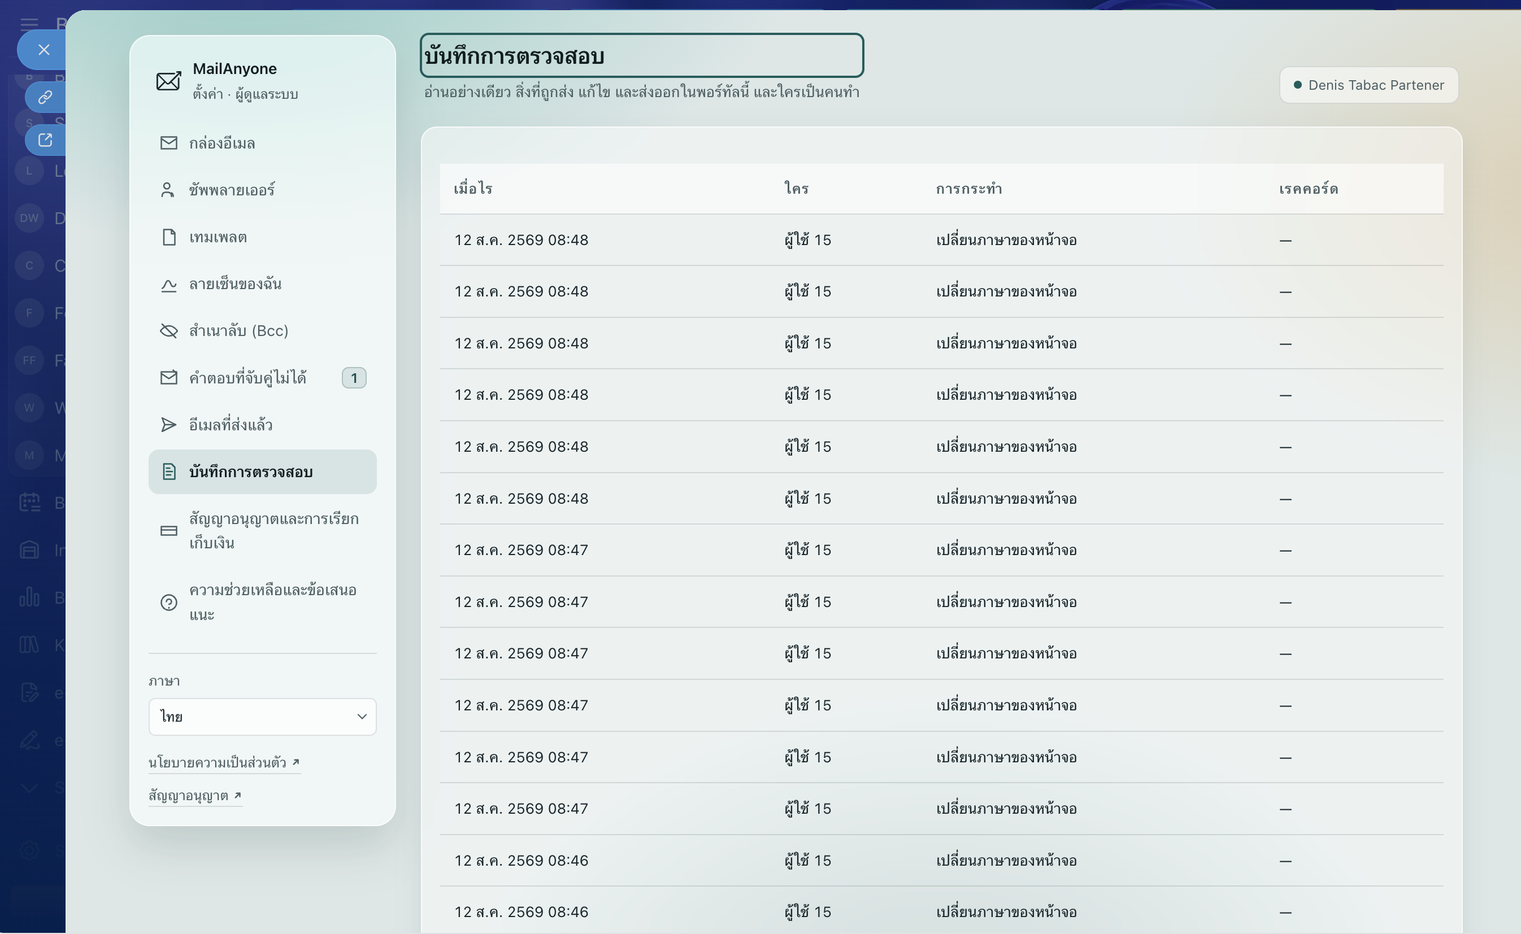Viewport: 1521px width, 934px height.
Task: Click the credit-card icon for สัญญาอนุญาตและการเรียกเก็บเงิน
Action: (x=169, y=531)
